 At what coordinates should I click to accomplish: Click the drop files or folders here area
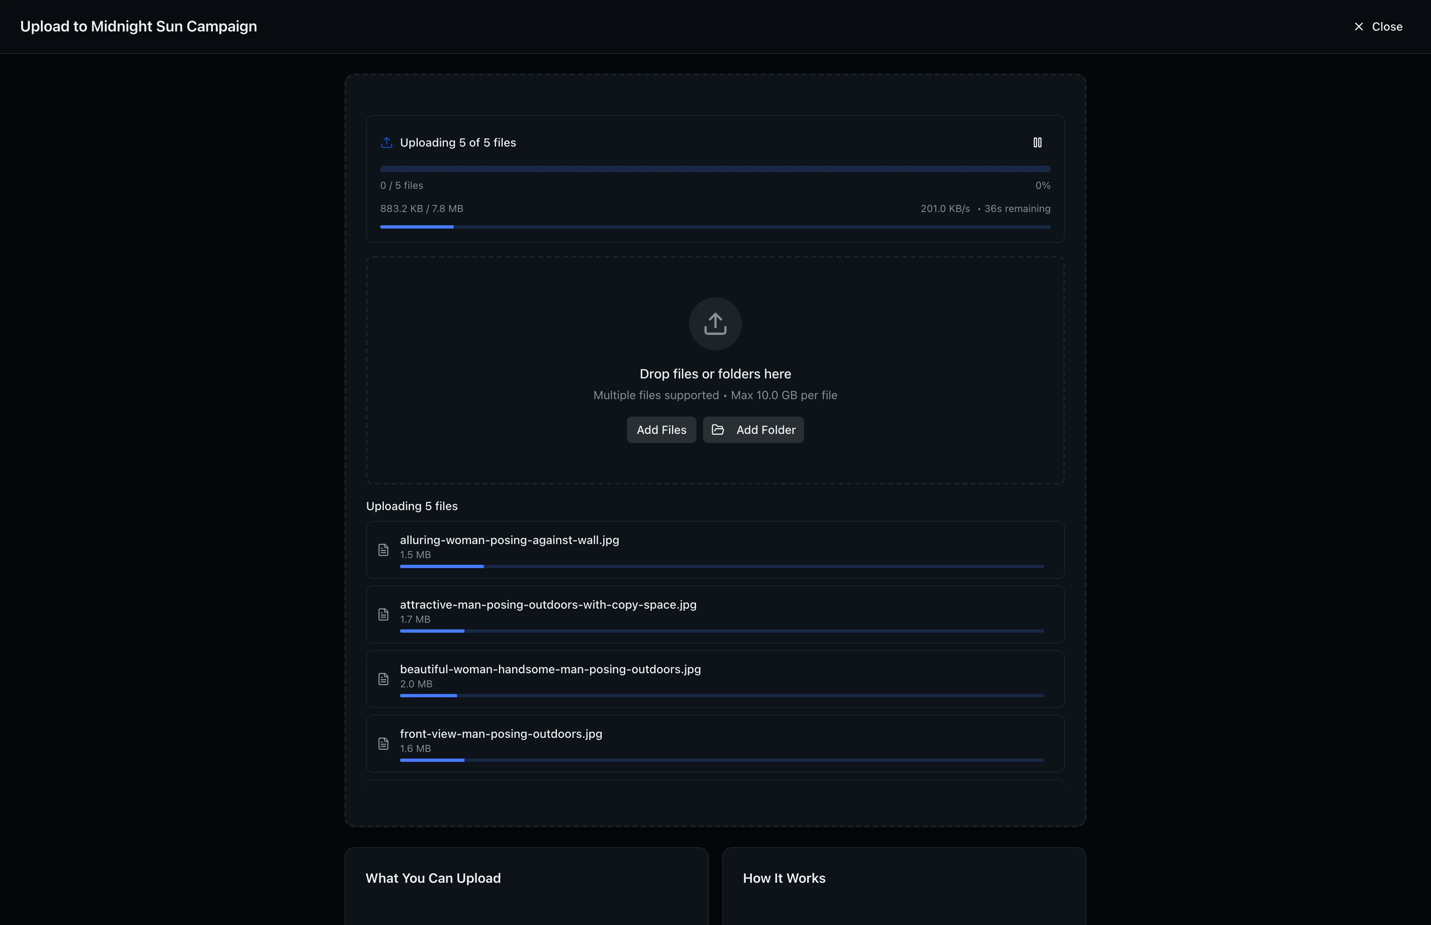tap(715, 373)
